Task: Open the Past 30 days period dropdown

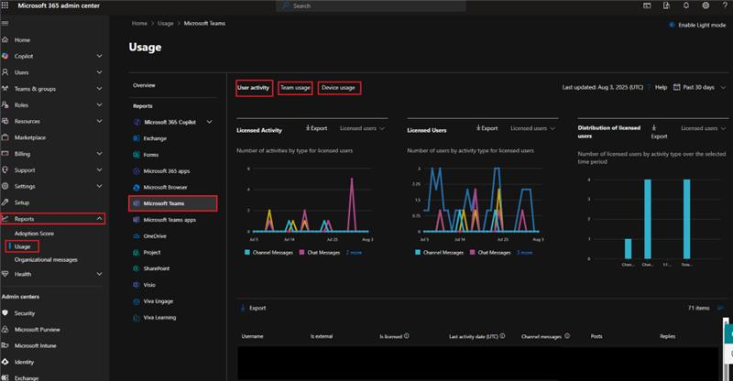Action: pyautogui.click(x=700, y=87)
